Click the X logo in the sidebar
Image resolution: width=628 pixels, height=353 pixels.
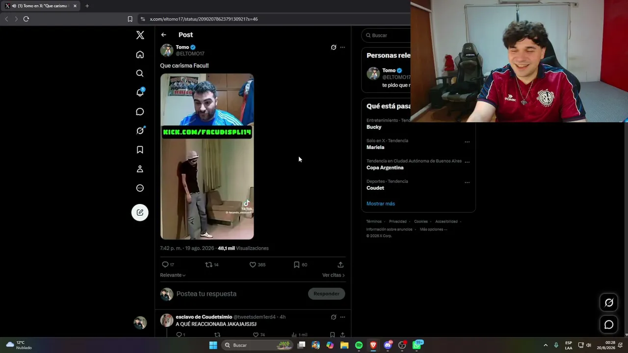[140, 35]
